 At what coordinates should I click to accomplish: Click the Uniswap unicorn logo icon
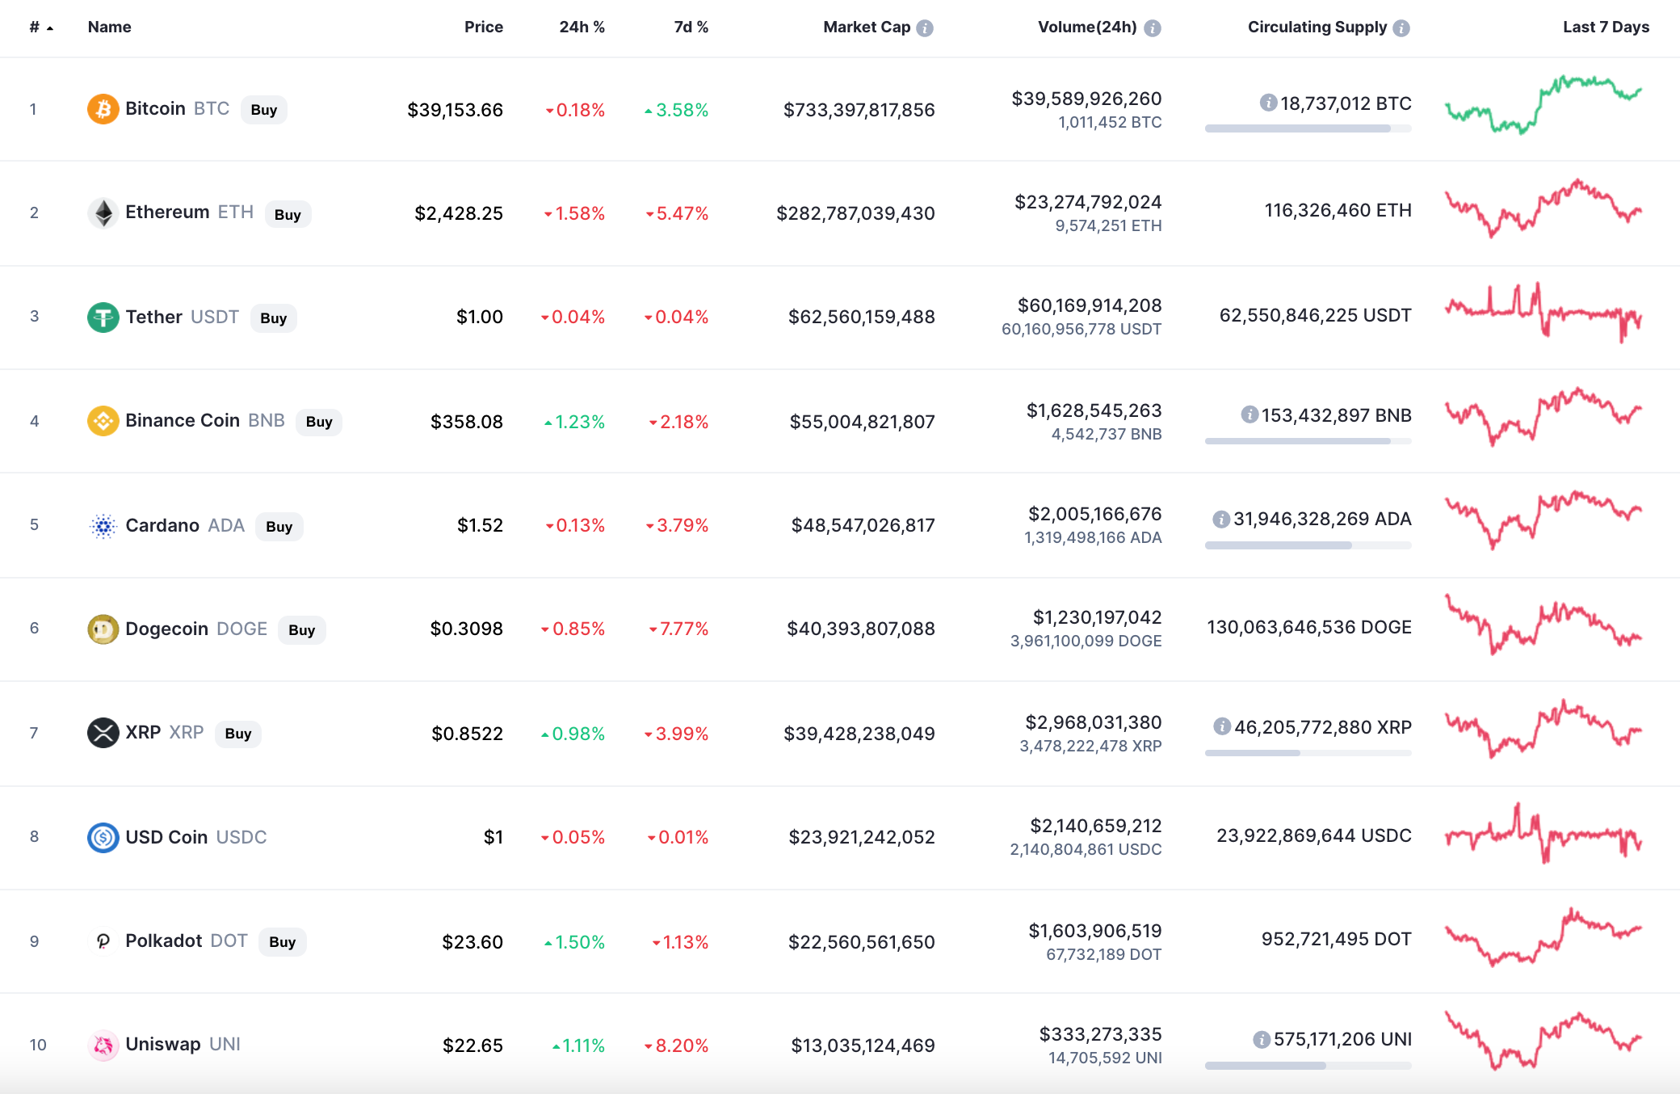(103, 1046)
